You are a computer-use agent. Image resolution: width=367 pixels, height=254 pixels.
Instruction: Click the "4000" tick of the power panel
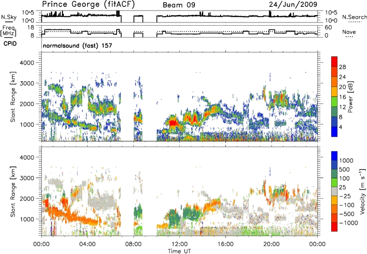pos(27,63)
